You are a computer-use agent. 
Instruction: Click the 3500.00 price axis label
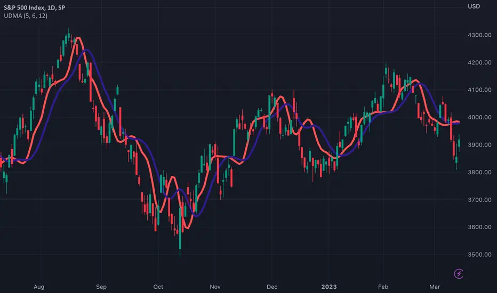pyautogui.click(x=479, y=254)
